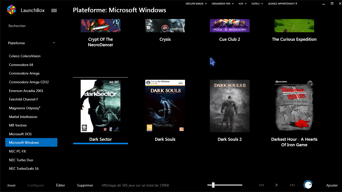The image size is (342, 192).
Task: Click the Supprimer button
Action: pyautogui.click(x=85, y=185)
